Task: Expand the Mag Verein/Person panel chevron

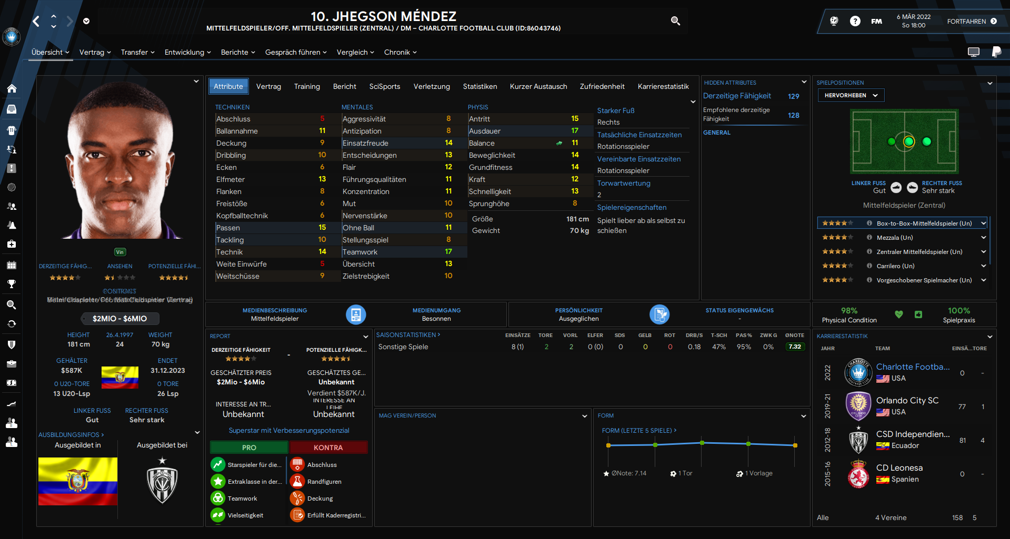Action: point(584,416)
